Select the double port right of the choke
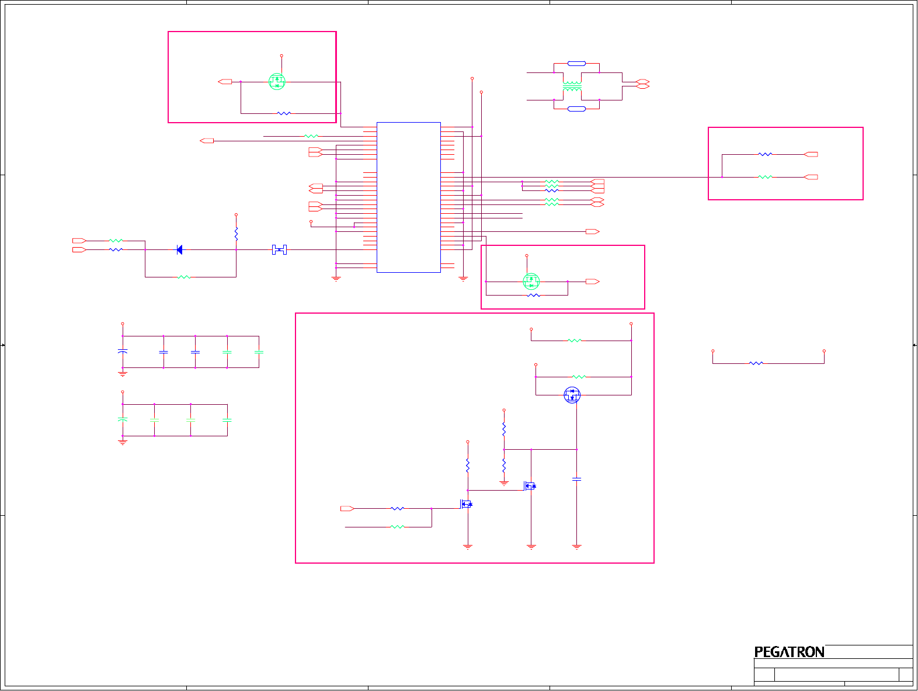 point(642,84)
